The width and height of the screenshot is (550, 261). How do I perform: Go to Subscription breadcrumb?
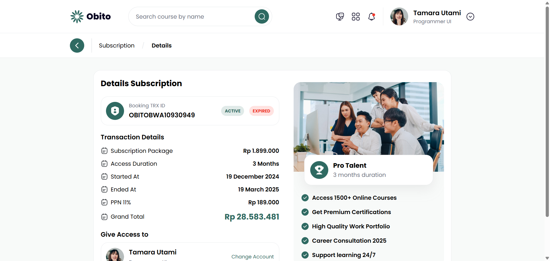pyautogui.click(x=117, y=46)
